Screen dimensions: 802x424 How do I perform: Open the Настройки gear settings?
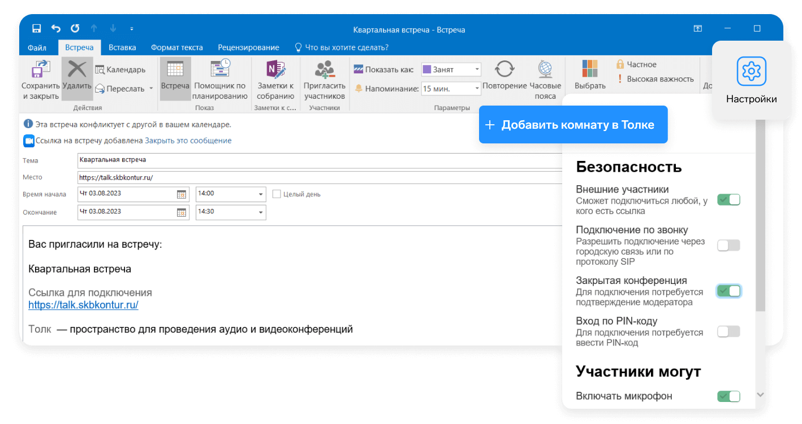751,71
